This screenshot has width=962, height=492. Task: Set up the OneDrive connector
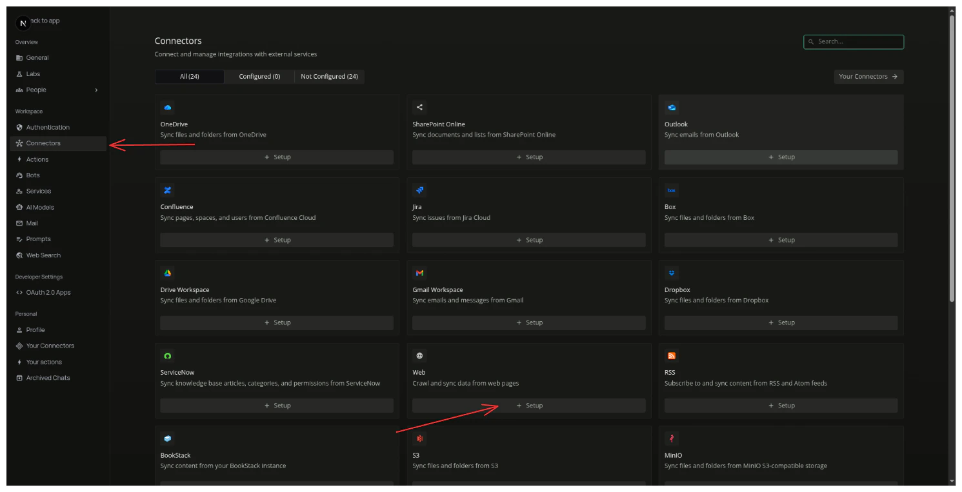(x=277, y=157)
